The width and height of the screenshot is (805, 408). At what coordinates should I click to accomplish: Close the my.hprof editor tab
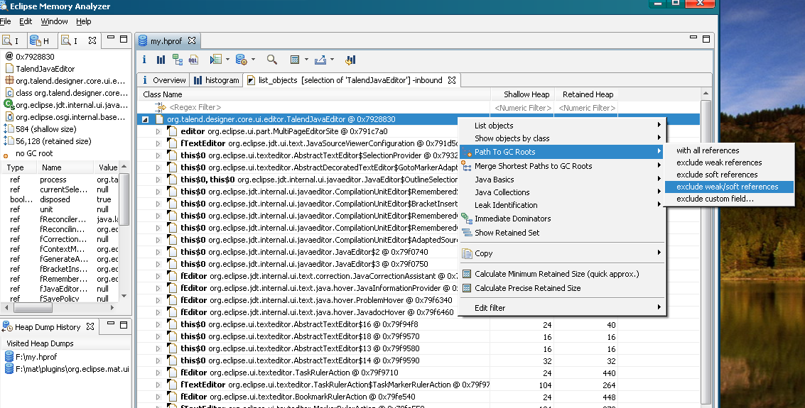click(x=192, y=40)
